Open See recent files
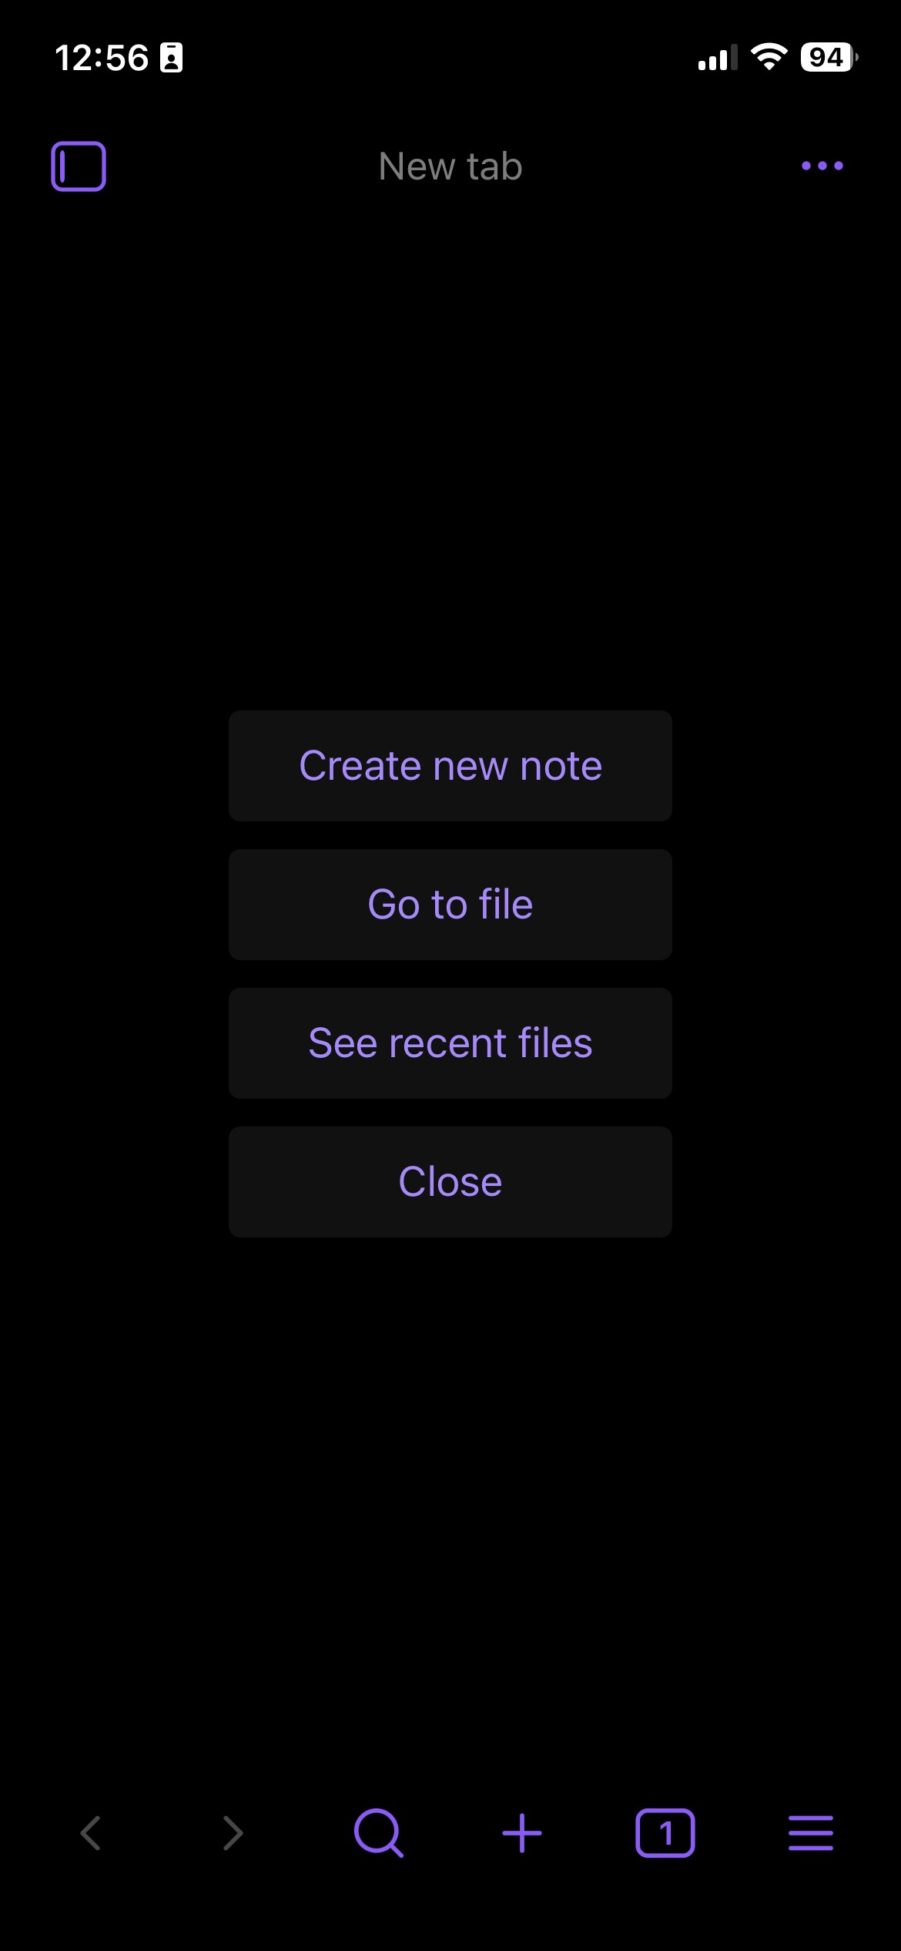The height and width of the screenshot is (1951, 901). click(x=450, y=1043)
